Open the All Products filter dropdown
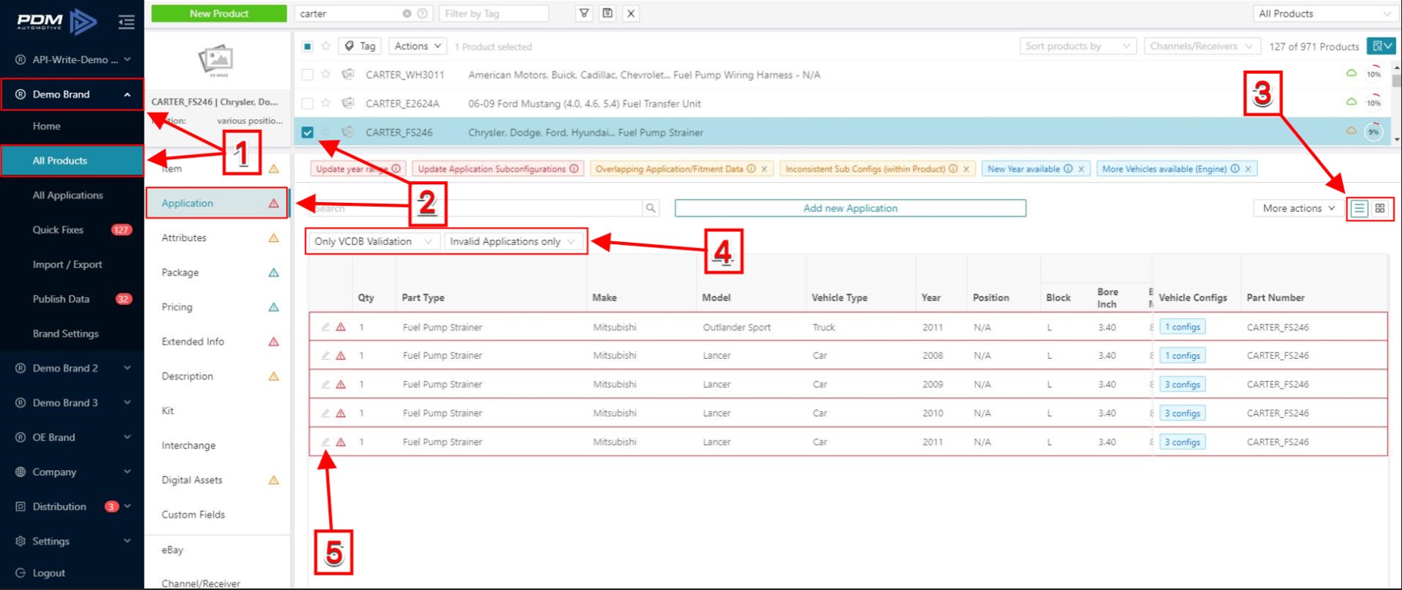 (1324, 14)
